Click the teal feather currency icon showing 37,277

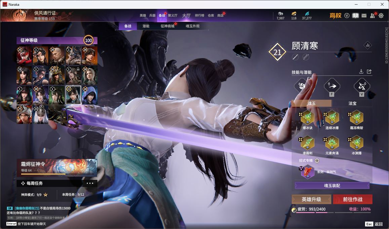[x=307, y=14]
